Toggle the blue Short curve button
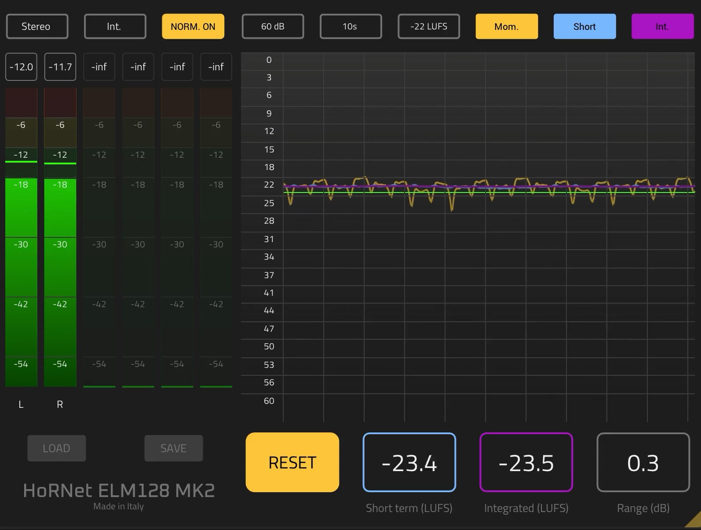The width and height of the screenshot is (701, 530). (x=584, y=26)
